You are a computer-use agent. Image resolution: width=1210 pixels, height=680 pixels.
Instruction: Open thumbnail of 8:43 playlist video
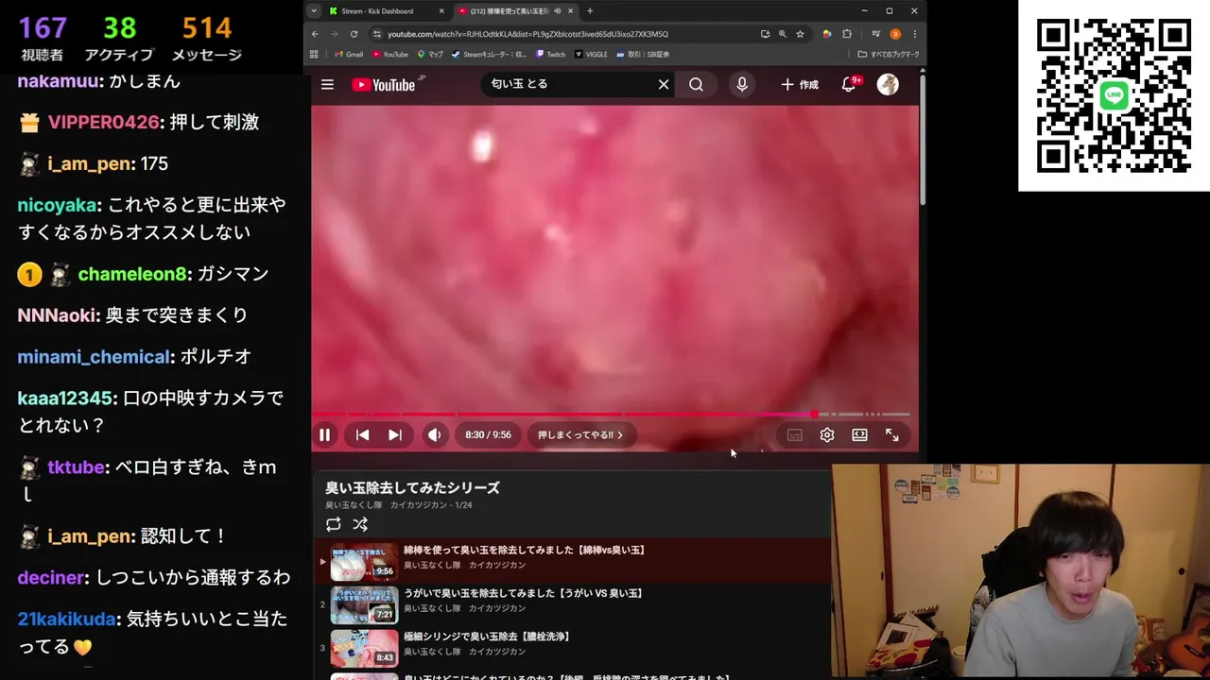(364, 649)
